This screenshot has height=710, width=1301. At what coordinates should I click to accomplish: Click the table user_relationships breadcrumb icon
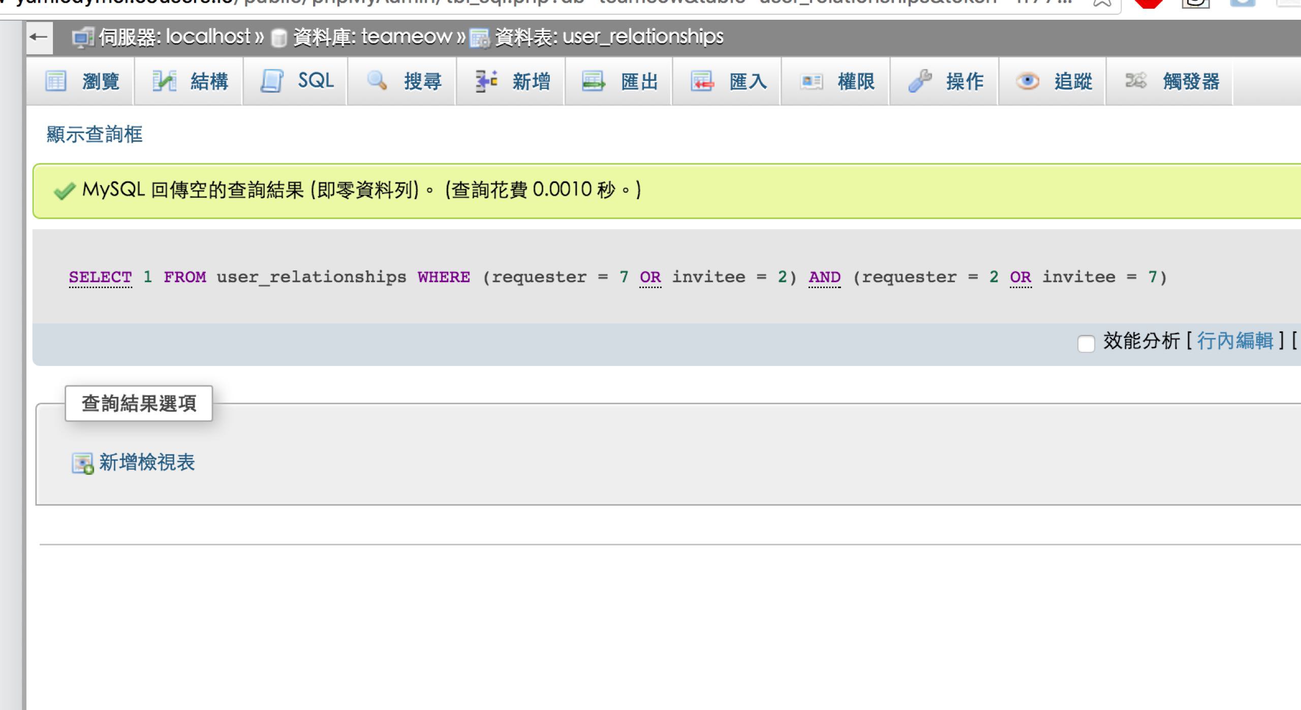pos(479,39)
